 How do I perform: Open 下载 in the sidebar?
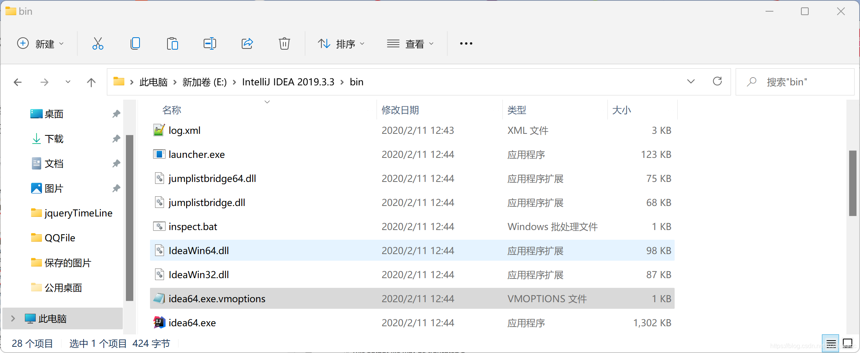coord(54,138)
